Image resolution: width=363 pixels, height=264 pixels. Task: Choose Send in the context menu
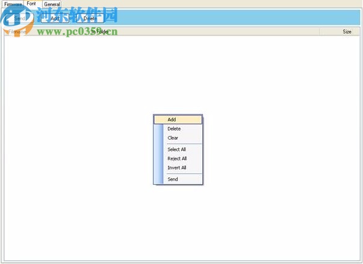[178, 179]
